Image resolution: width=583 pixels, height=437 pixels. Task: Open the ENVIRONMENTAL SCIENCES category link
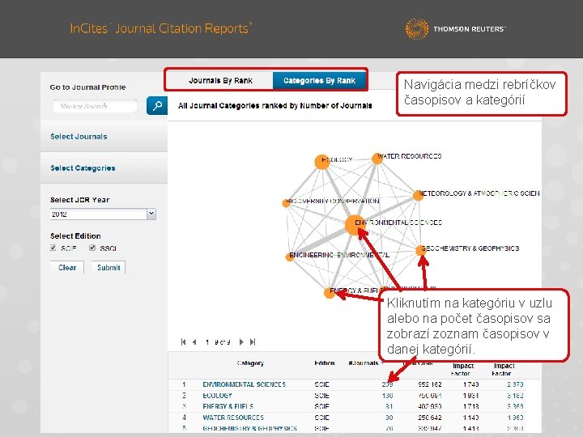pos(244,384)
